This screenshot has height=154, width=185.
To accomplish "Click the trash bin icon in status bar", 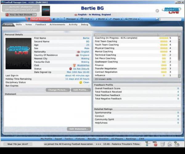I will (162, 144).
